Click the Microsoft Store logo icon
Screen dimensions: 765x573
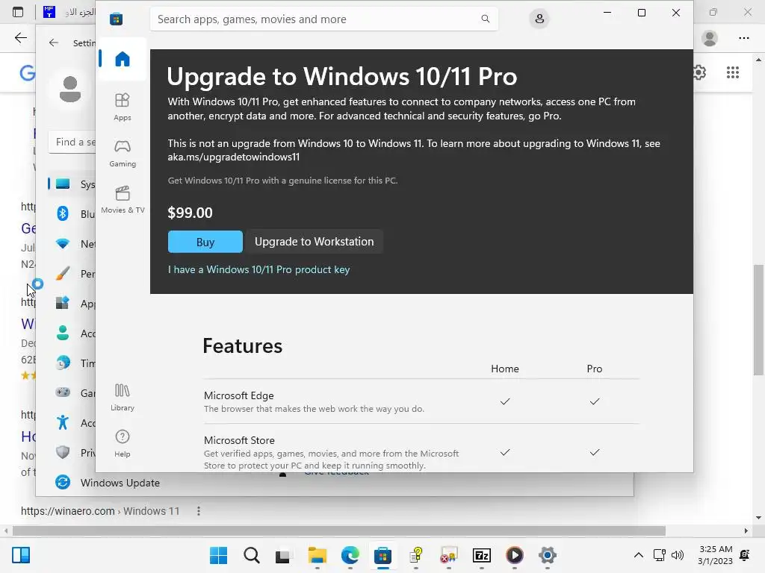pyautogui.click(x=116, y=19)
